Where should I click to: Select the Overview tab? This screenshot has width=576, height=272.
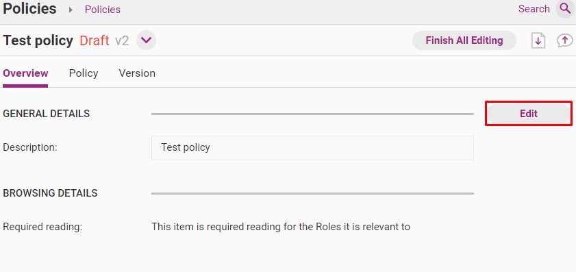[x=25, y=73]
